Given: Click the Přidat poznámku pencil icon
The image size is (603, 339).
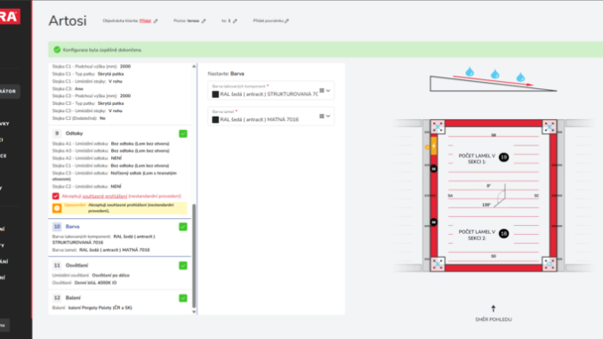Looking at the screenshot, I should (287, 21).
